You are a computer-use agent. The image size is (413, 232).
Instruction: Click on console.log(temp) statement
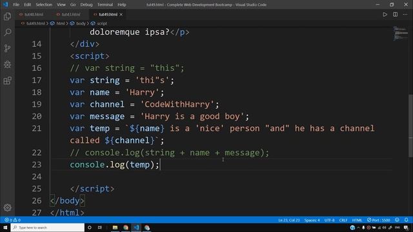pyautogui.click(x=115, y=165)
